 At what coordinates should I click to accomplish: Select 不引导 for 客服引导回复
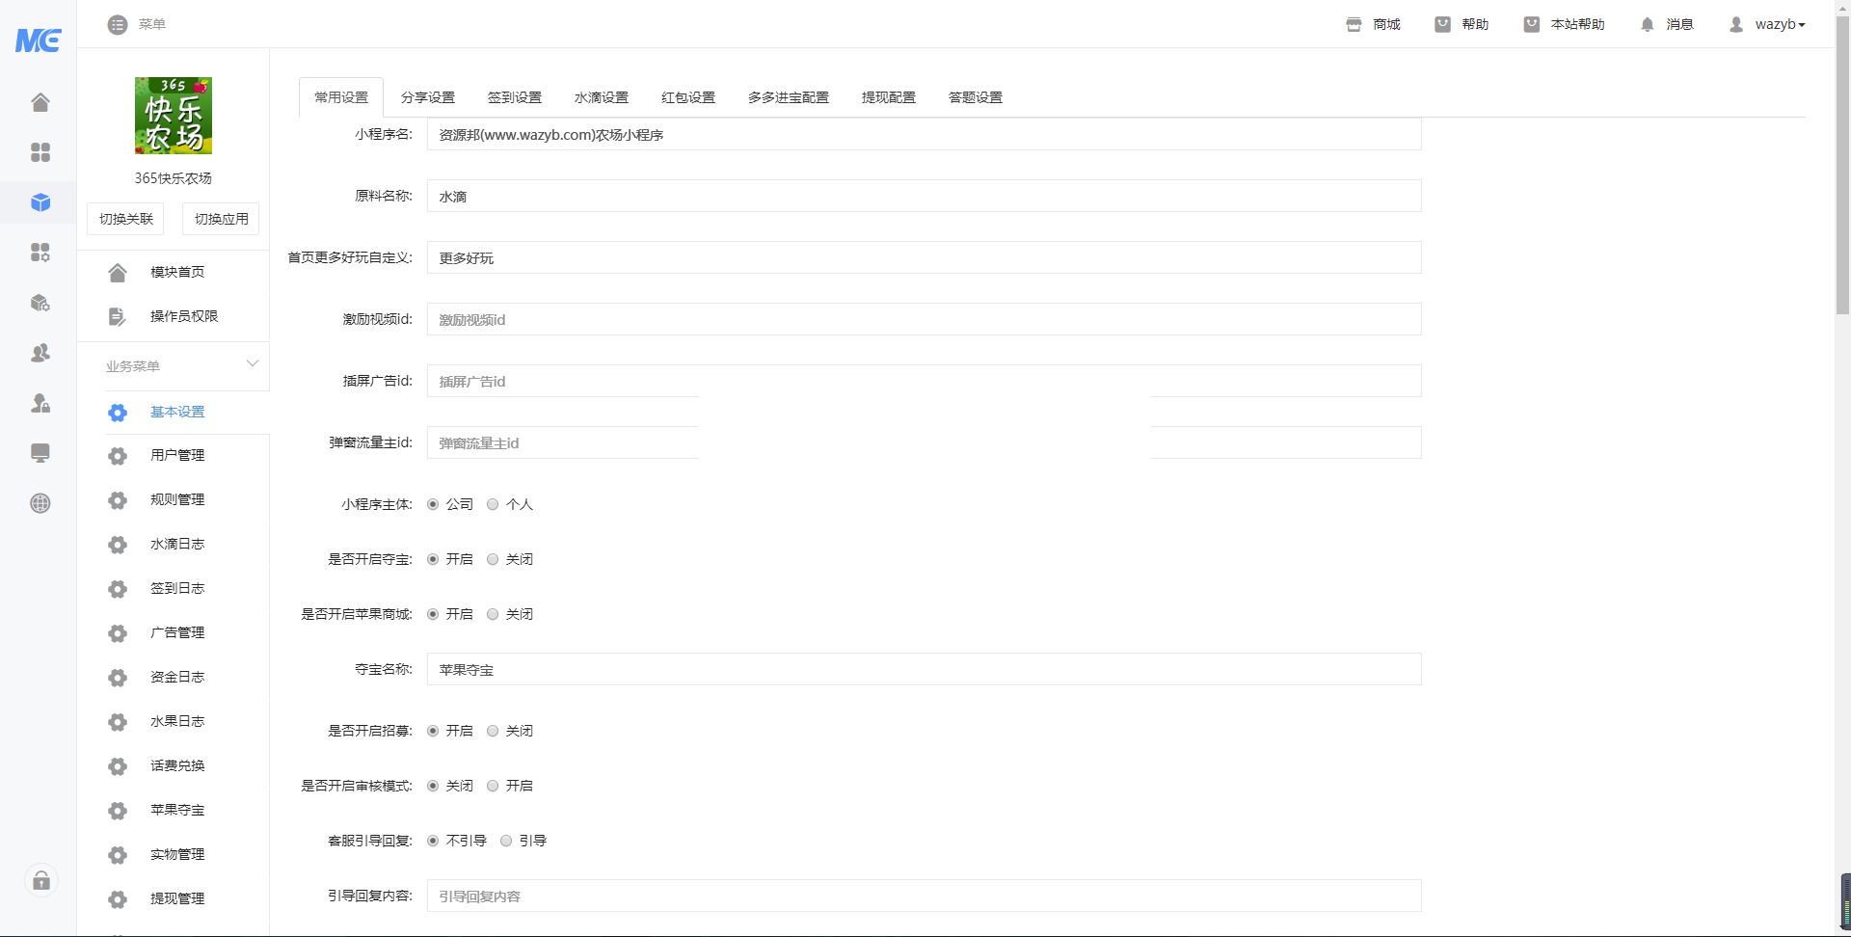(433, 841)
